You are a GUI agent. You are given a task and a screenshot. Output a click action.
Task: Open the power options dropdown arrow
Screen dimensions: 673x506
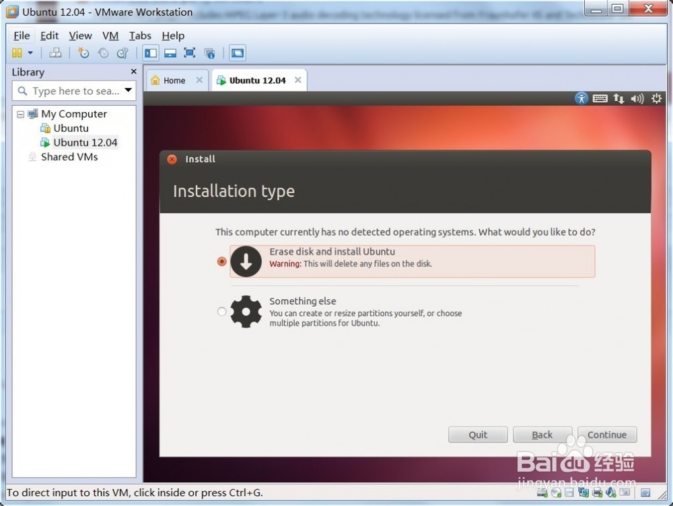[30, 52]
